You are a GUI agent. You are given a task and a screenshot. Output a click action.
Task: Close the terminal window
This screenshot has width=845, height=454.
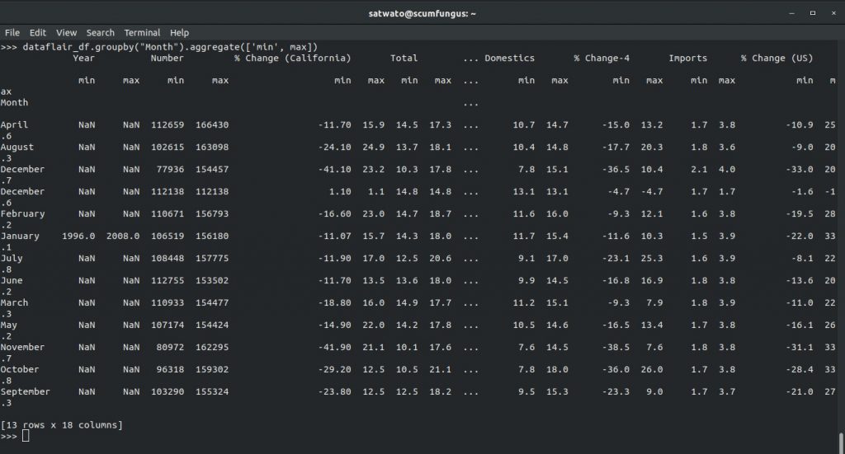click(x=833, y=13)
